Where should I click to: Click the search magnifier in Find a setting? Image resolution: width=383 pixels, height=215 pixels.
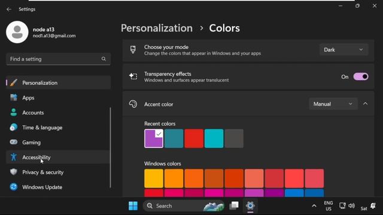[104, 59]
